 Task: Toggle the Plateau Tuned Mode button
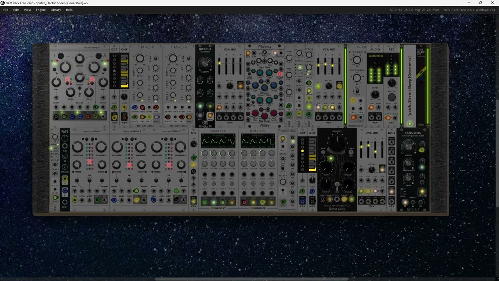249,74
